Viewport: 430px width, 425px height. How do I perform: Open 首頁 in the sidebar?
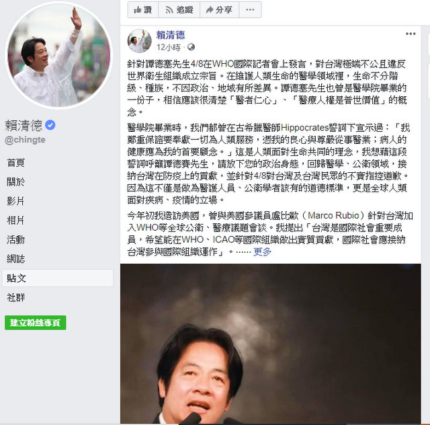click(x=16, y=163)
